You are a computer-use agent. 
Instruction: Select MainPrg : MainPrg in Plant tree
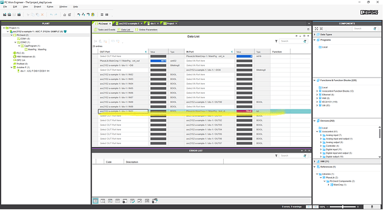coord(35,49)
